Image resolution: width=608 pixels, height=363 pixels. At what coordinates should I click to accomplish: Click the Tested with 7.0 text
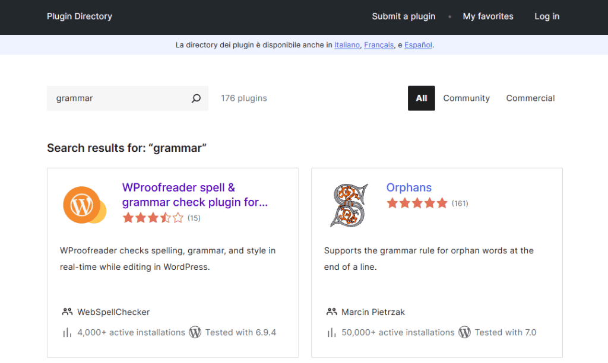505,332
